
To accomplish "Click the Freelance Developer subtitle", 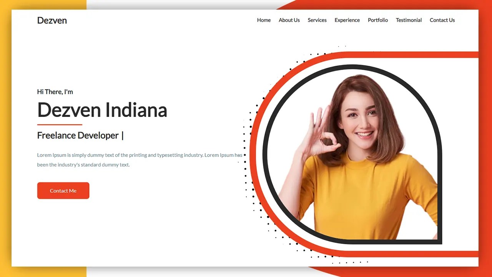I will coord(77,135).
